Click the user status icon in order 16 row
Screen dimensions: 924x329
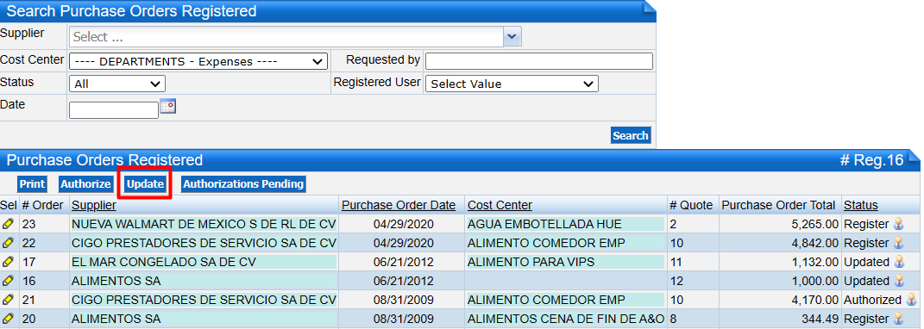(x=899, y=281)
